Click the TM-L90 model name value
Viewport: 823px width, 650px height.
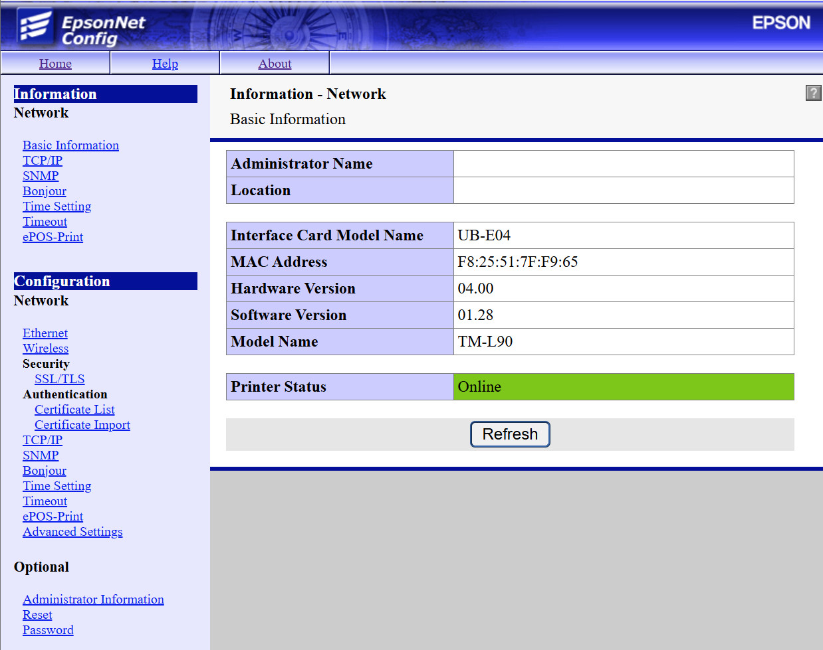click(485, 342)
